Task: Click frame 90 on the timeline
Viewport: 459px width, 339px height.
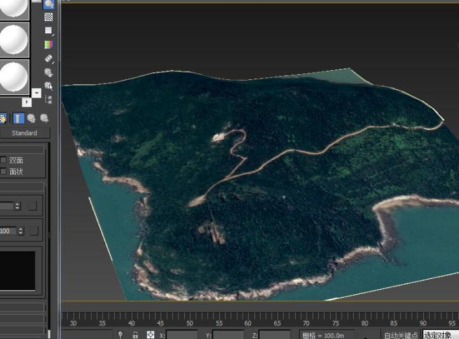Action: click(423, 323)
